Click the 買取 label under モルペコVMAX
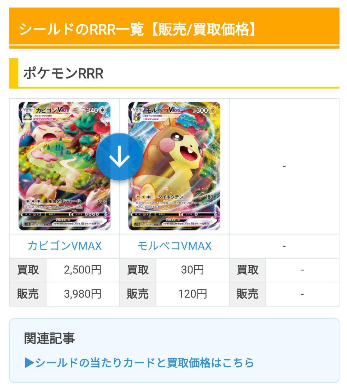 click(x=138, y=270)
